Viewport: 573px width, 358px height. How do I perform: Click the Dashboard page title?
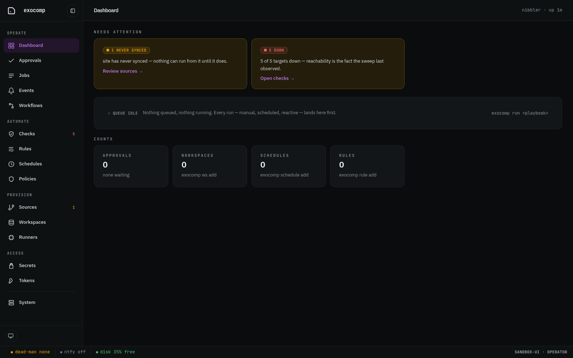[x=106, y=10]
